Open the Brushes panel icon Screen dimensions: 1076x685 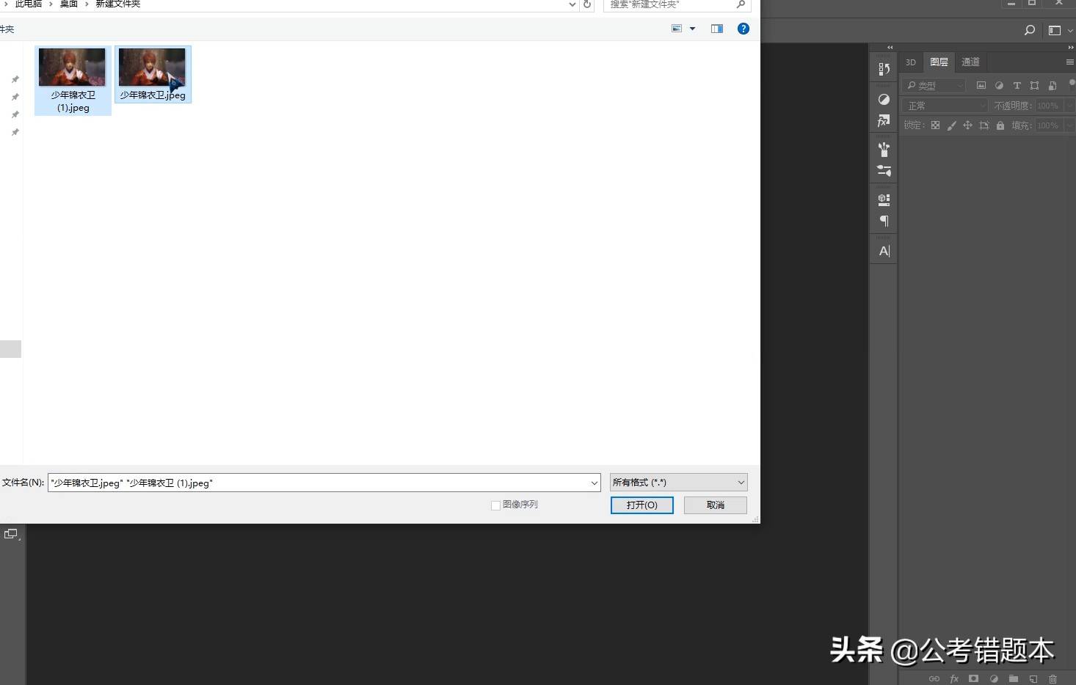click(x=884, y=150)
